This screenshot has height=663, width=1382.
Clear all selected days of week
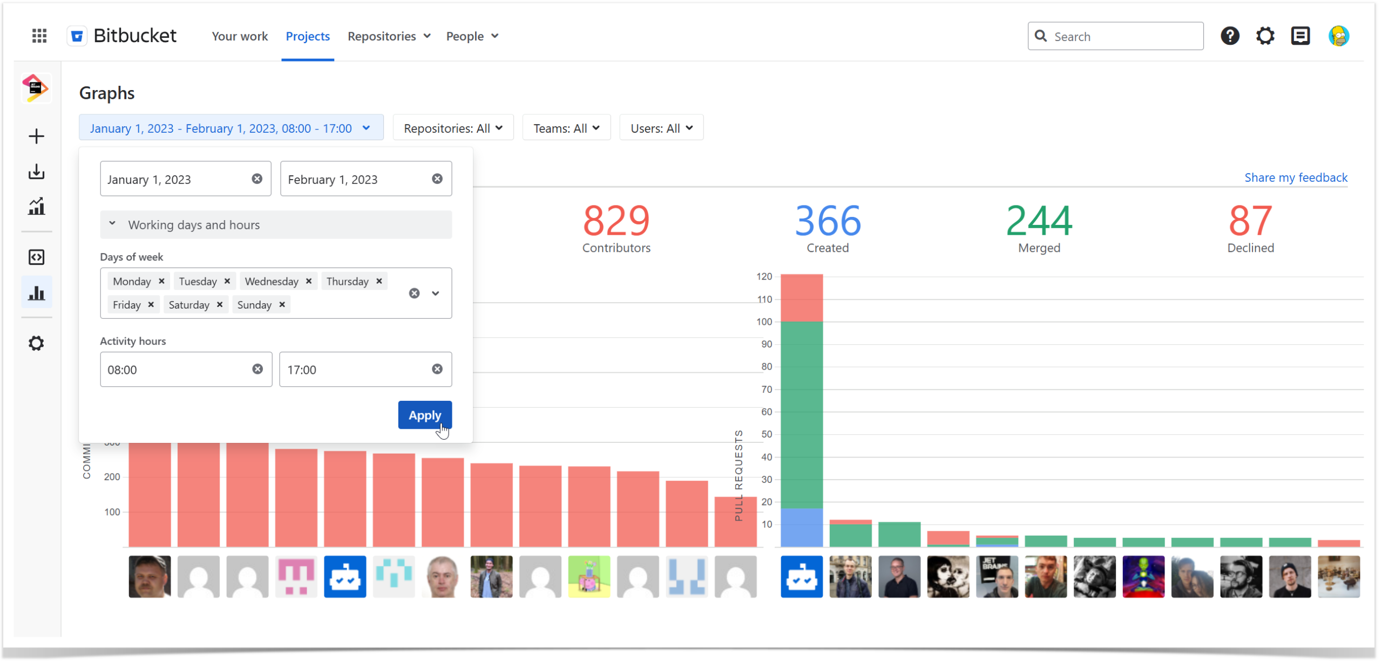coord(414,293)
